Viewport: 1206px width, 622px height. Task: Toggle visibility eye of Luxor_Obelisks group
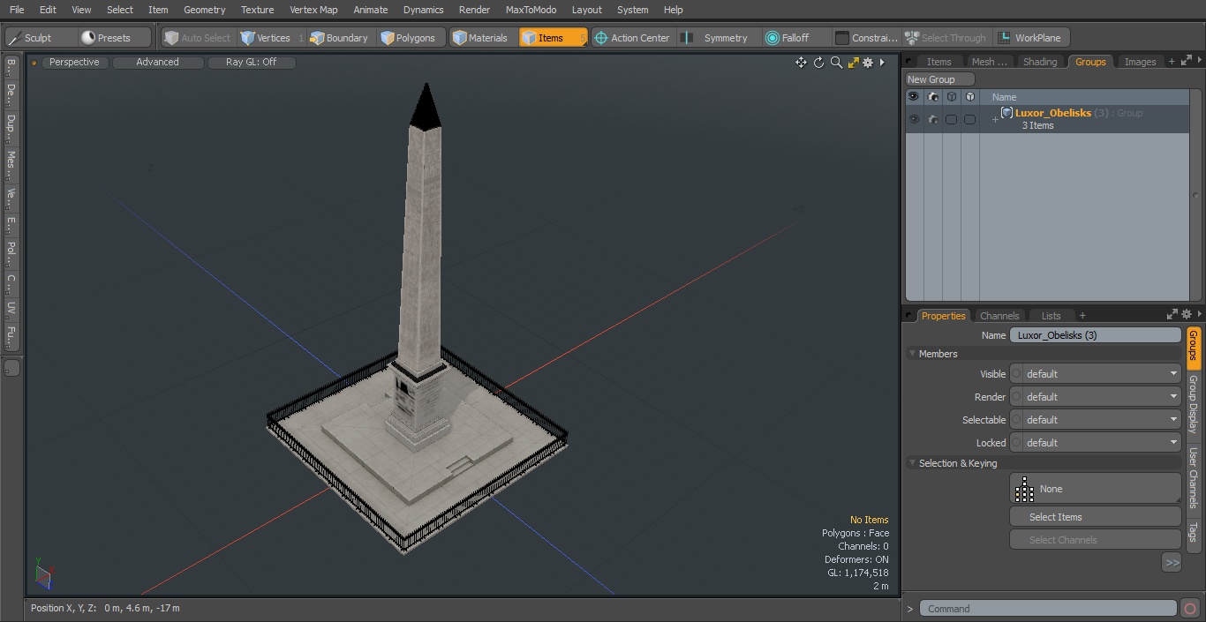pyautogui.click(x=913, y=119)
